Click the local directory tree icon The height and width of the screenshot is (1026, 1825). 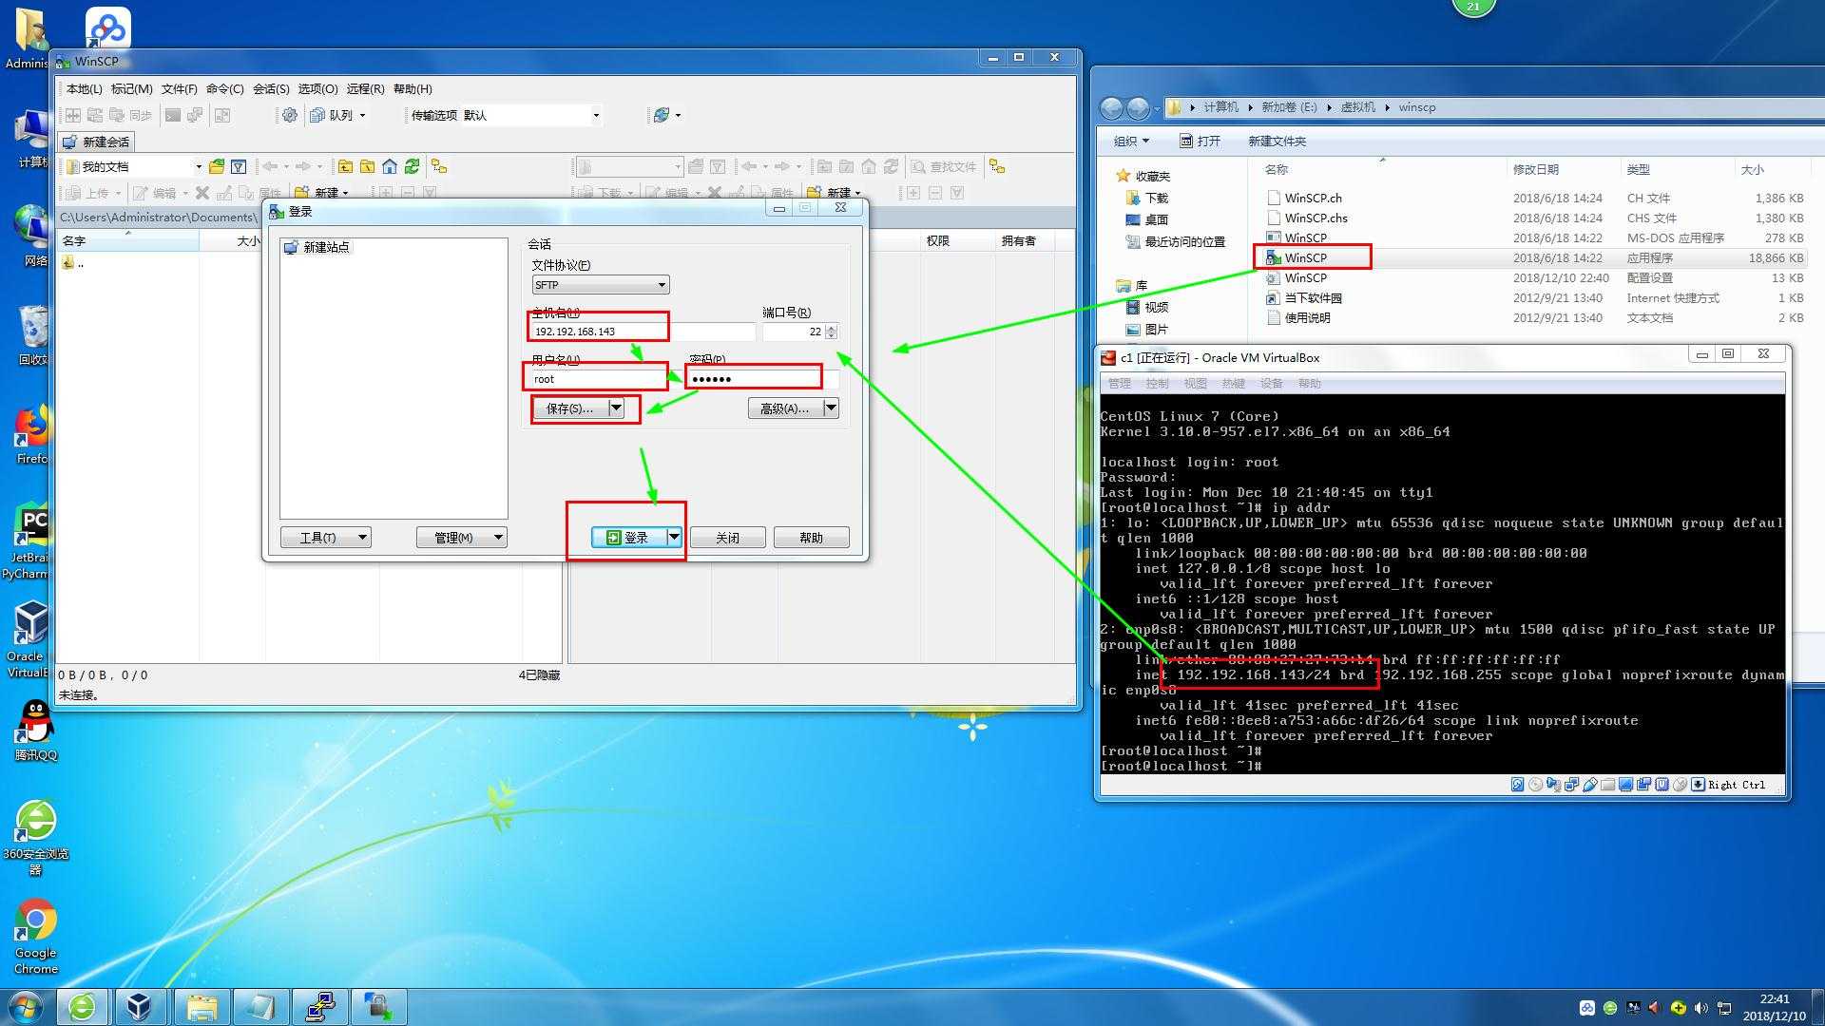[439, 166]
